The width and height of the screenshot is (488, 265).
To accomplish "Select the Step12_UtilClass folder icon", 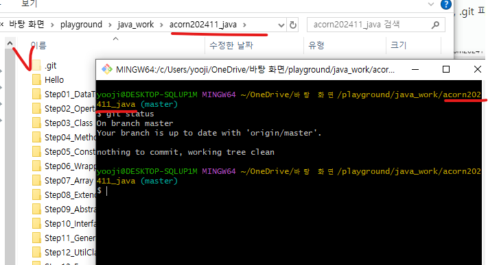I will 37,252.
